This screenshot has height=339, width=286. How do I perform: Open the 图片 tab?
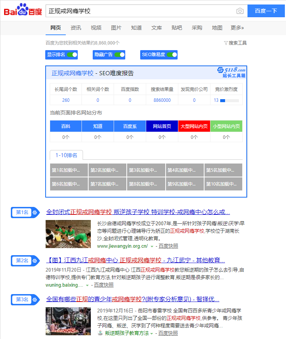(116, 28)
